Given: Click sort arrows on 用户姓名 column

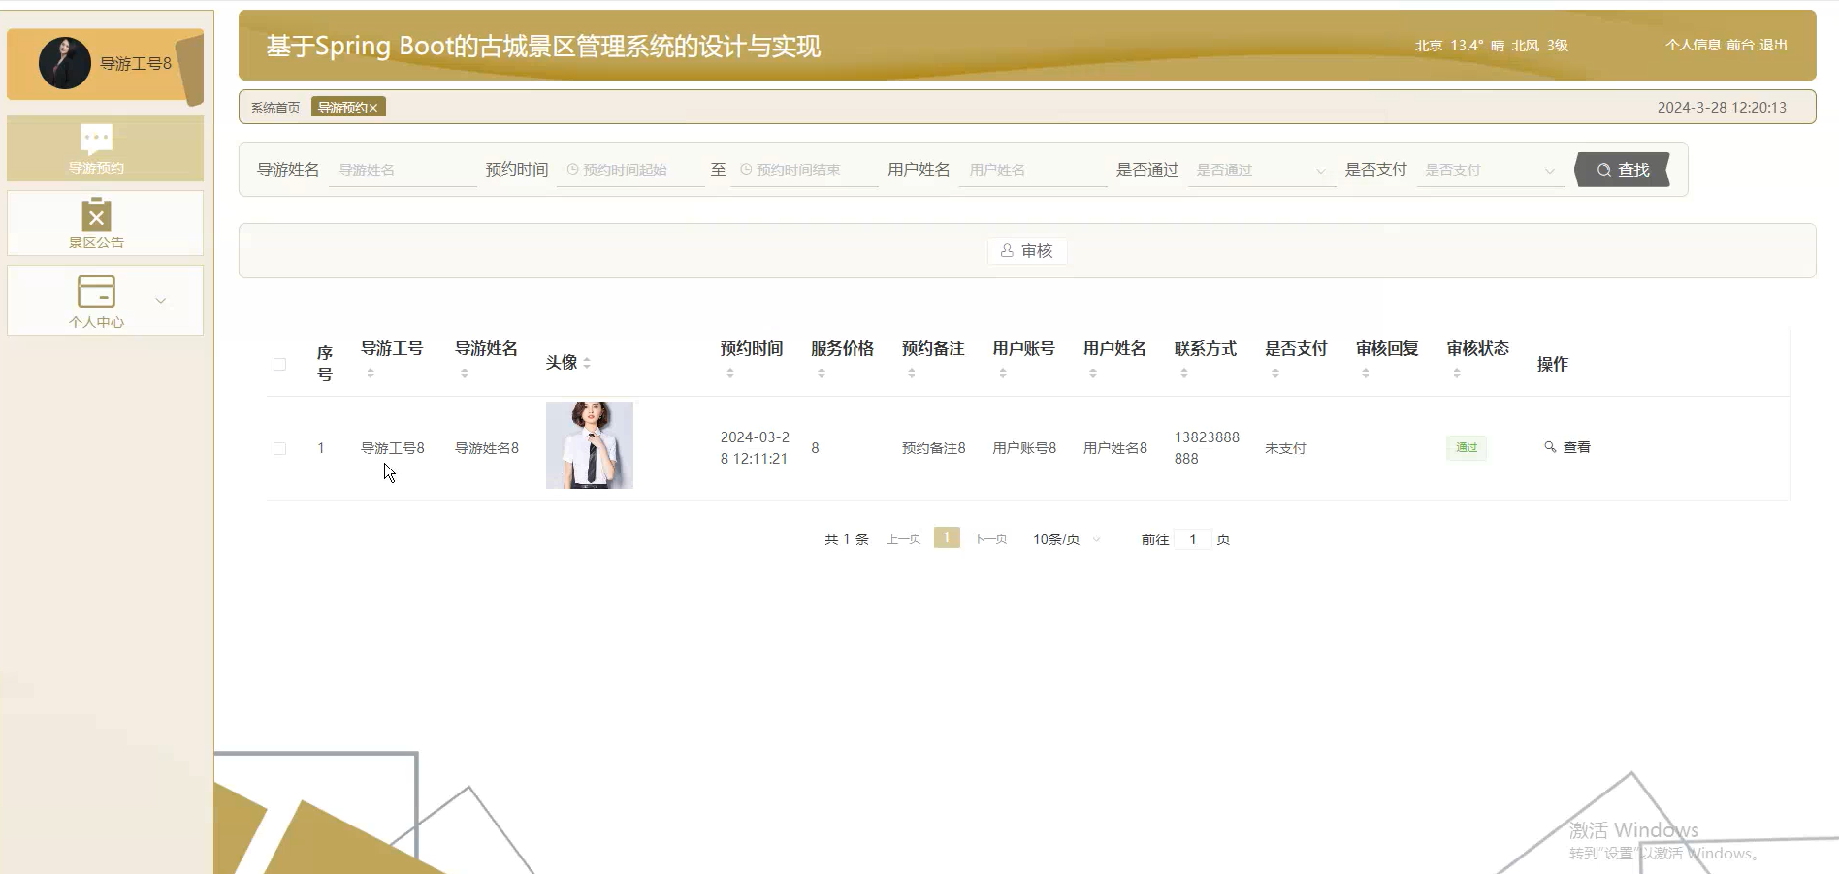Looking at the screenshot, I should coord(1093,372).
